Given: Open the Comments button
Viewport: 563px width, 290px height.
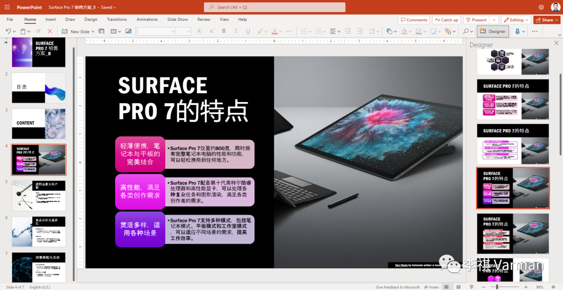Looking at the screenshot, I should point(414,20).
